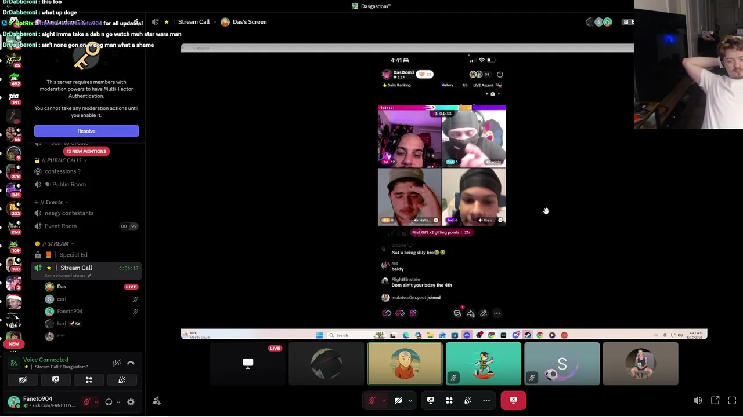Open Gallery tab in shared phone stream

click(448, 85)
